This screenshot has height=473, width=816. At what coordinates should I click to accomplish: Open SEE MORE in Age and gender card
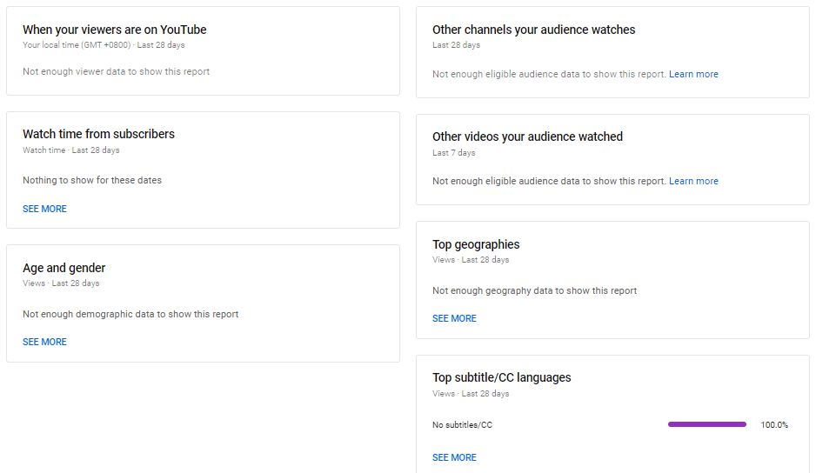click(x=44, y=342)
